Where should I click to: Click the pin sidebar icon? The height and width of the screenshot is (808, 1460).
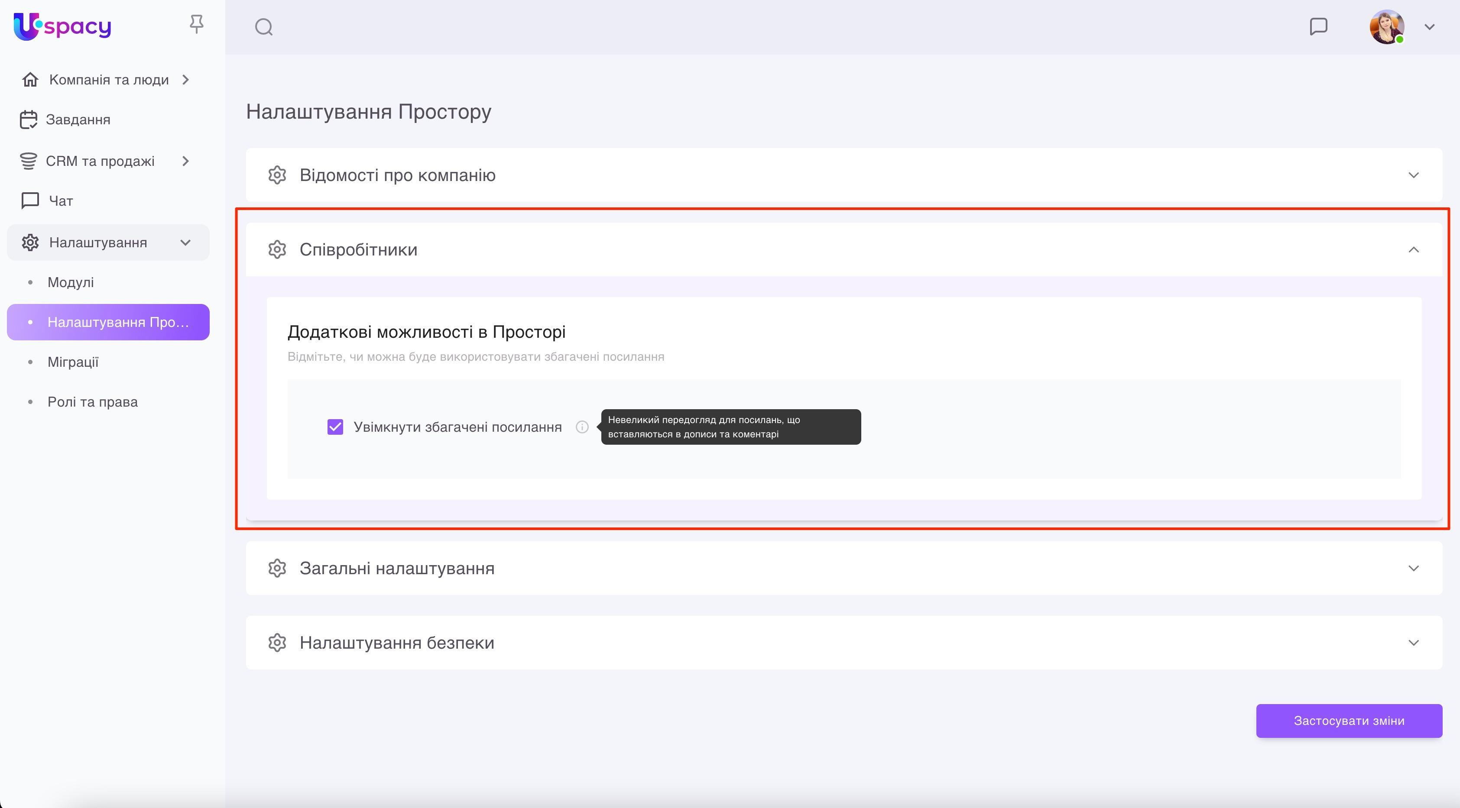(196, 24)
